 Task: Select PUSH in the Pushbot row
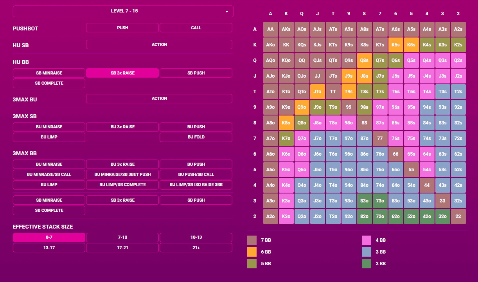coord(122,28)
